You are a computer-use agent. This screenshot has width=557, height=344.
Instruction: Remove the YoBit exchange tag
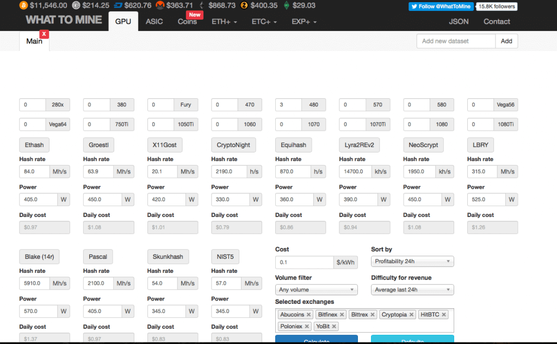[334, 326]
